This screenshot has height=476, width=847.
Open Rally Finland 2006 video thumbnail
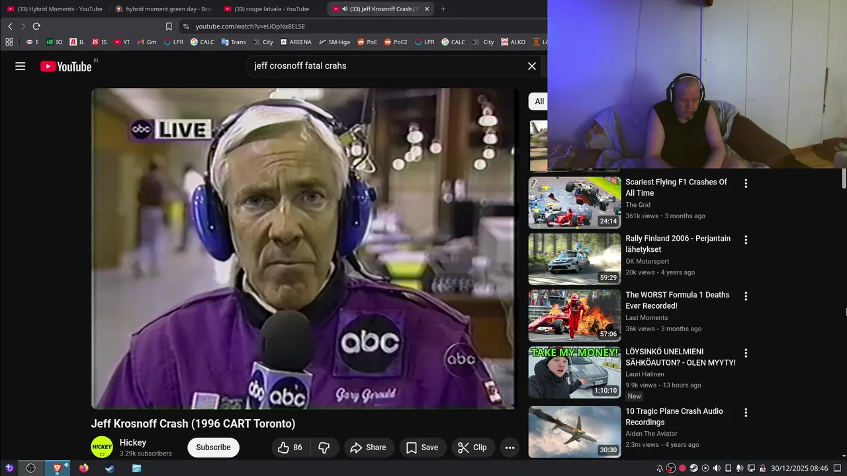point(574,258)
